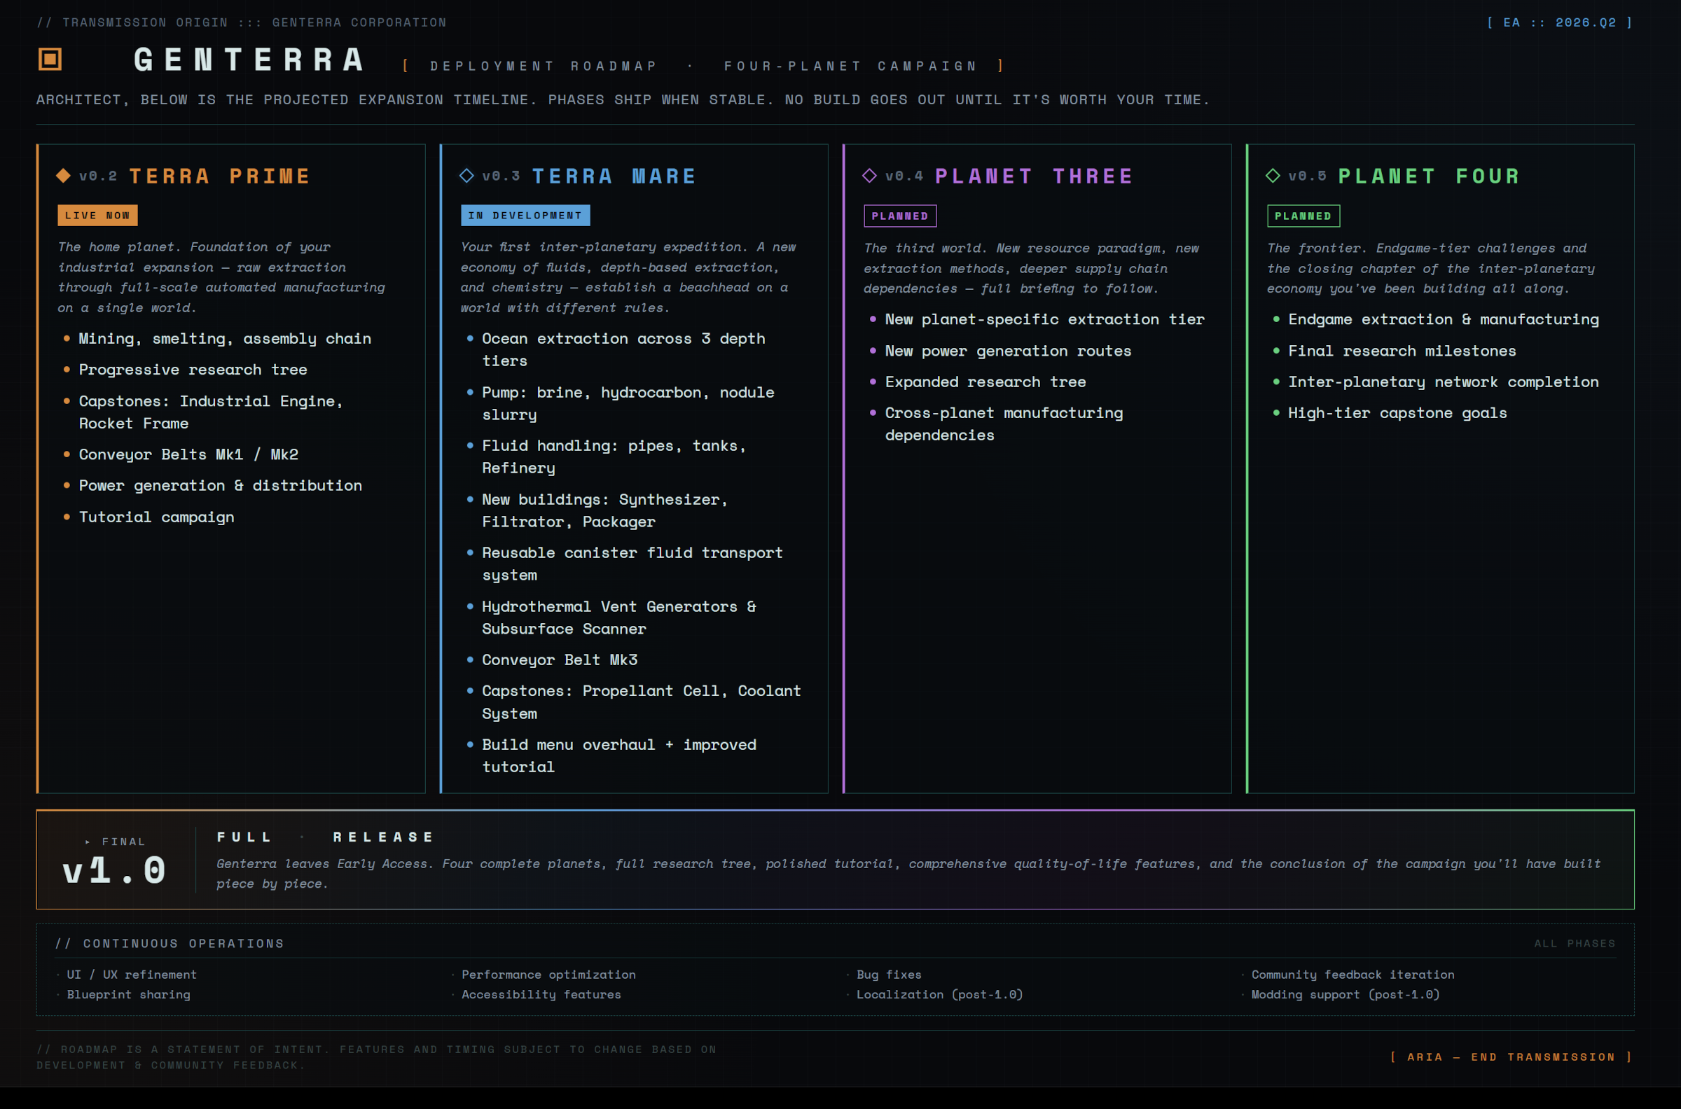Click 'UI / UX refinement' entry
The width and height of the screenshot is (1681, 1109).
point(132,975)
